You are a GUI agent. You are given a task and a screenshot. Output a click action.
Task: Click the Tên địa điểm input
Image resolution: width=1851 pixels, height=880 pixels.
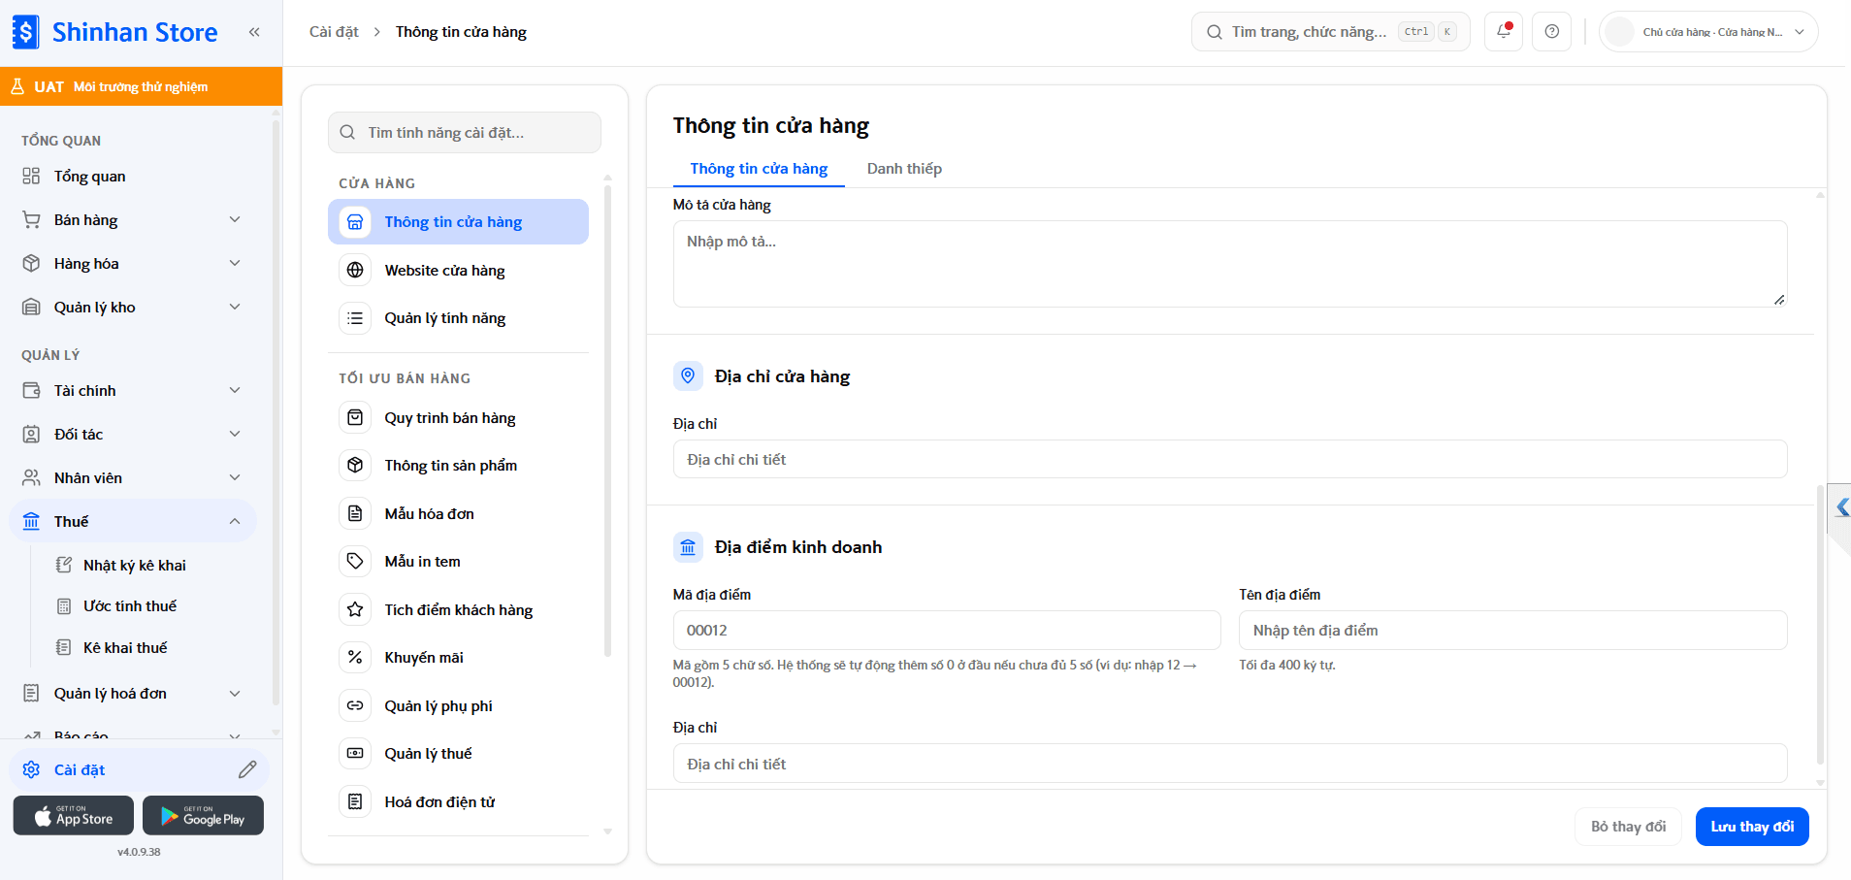click(1513, 631)
